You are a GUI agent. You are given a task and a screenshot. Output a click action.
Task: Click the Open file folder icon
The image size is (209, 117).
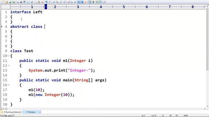pyautogui.click(x=7, y=2)
